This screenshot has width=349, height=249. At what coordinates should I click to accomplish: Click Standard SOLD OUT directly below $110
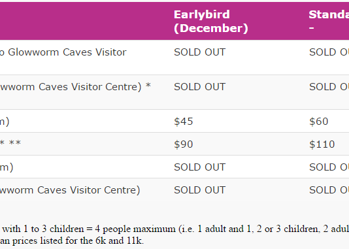coord(329,167)
